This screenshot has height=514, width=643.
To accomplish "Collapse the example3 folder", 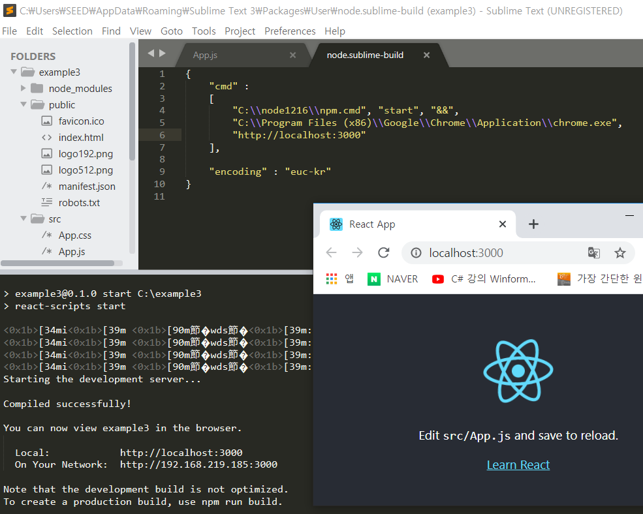I will pyautogui.click(x=14, y=72).
